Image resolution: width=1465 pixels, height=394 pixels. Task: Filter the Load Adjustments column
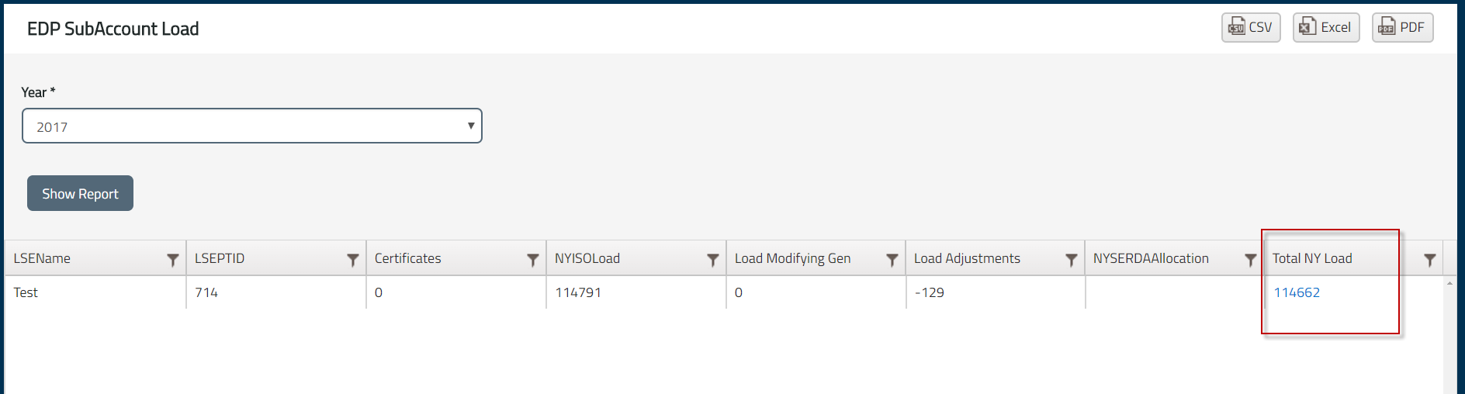pos(1072,260)
